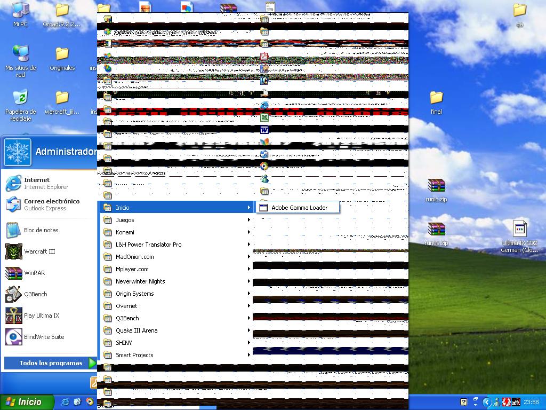The image size is (546, 410).
Task: Select the folder named final on desktop
Action: [436, 102]
